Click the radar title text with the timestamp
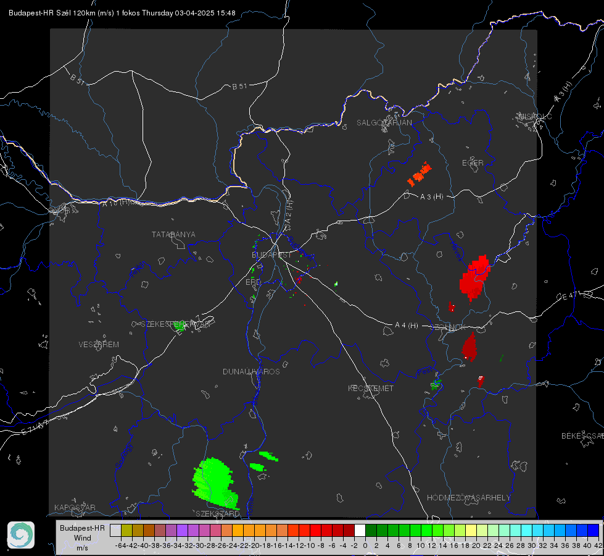The image size is (604, 556). coord(122,13)
